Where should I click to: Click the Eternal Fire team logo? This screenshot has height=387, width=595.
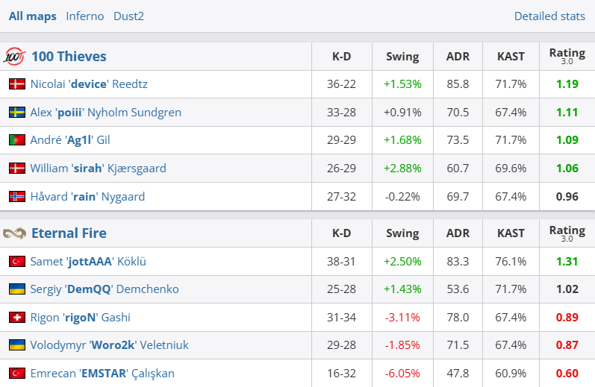point(15,233)
